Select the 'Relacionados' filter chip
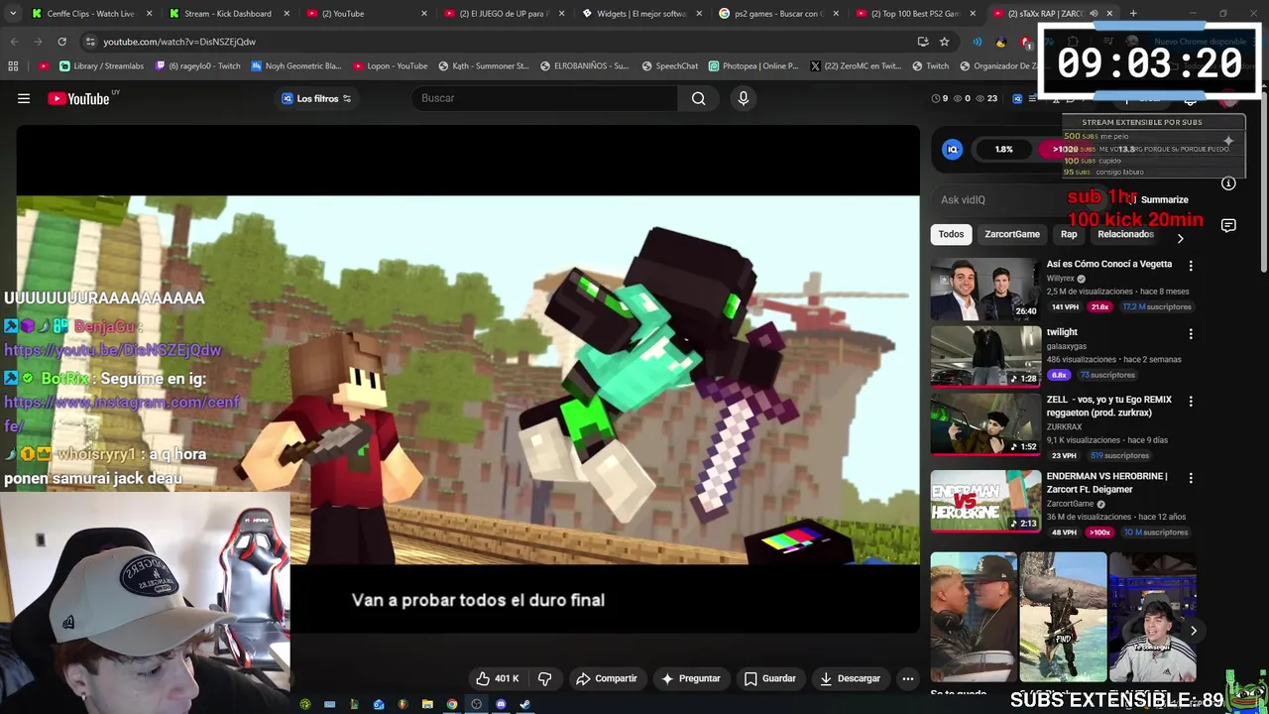The width and height of the screenshot is (1269, 714). (x=1125, y=234)
